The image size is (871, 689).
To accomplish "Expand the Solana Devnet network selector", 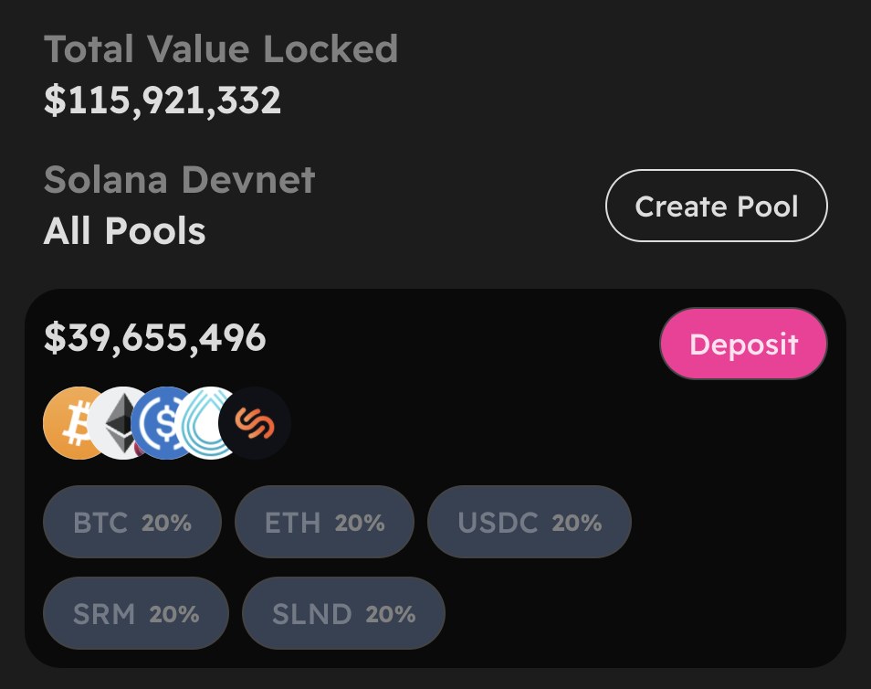I will 179,180.
